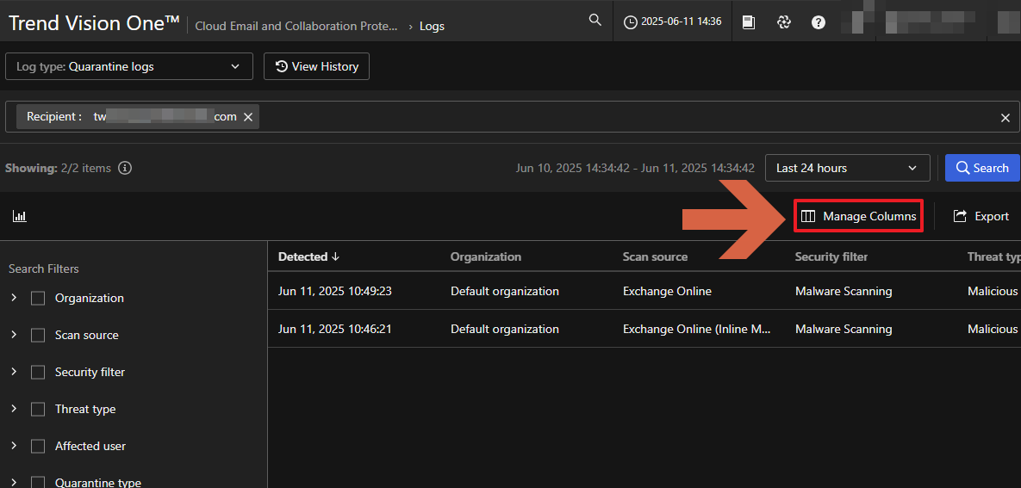1021x488 pixels.
Task: Clear all filters in search bar
Action: point(1005,118)
